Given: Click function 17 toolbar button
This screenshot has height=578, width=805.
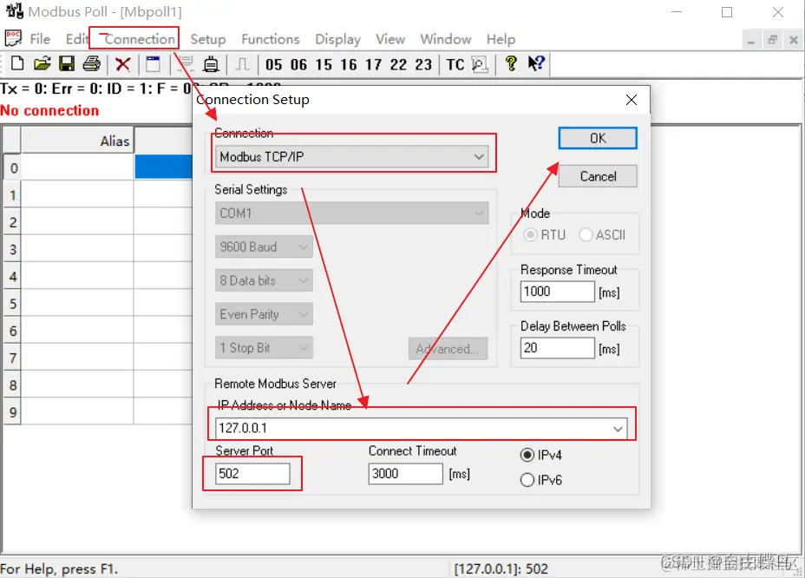Looking at the screenshot, I should [374, 65].
